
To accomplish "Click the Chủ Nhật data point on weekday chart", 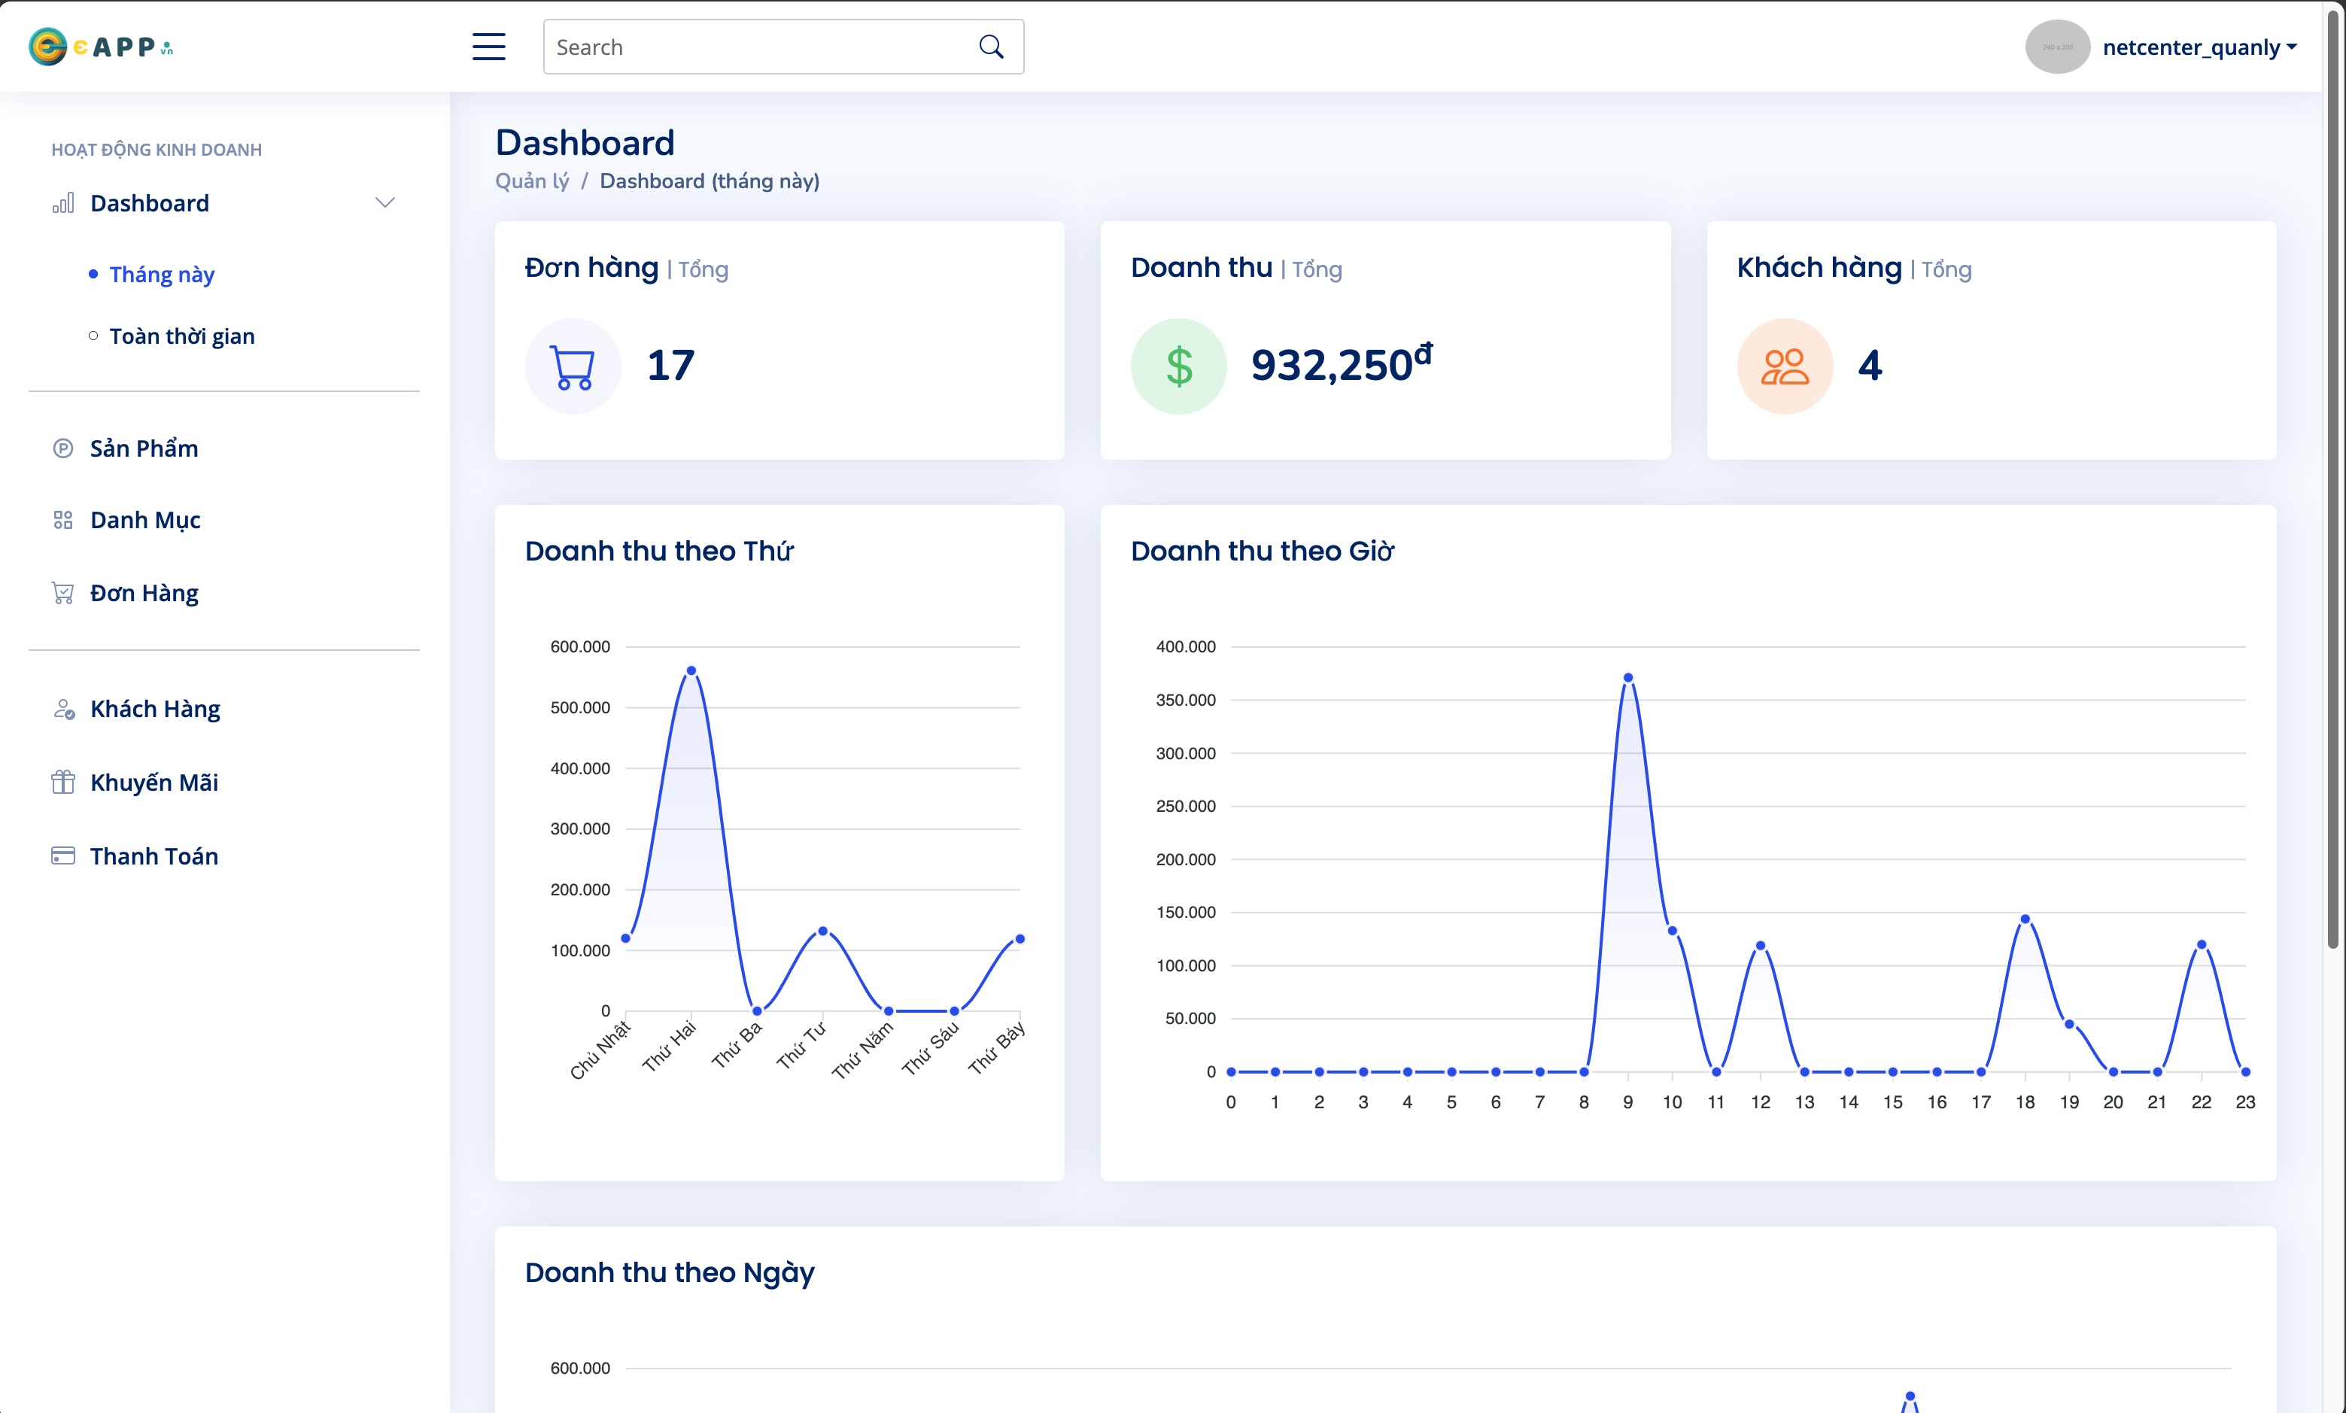I will [625, 938].
